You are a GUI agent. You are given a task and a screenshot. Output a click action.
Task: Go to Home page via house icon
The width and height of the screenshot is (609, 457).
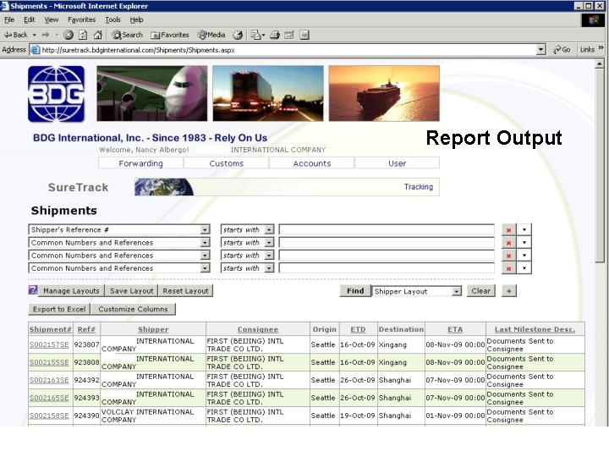coord(98,35)
